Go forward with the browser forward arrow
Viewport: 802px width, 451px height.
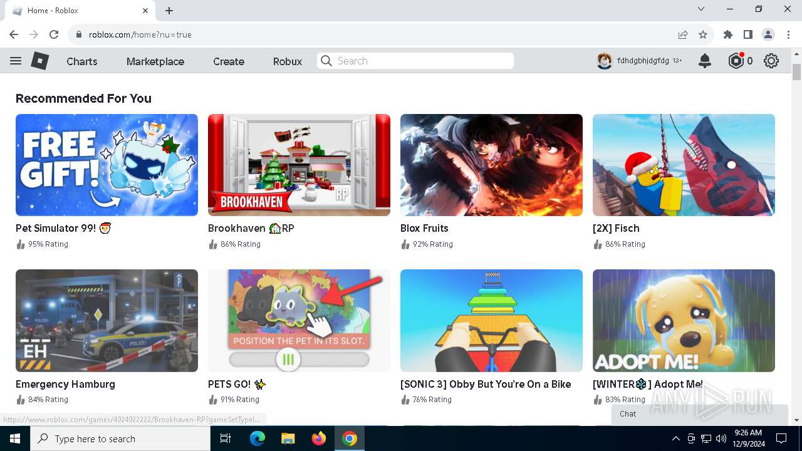click(34, 34)
